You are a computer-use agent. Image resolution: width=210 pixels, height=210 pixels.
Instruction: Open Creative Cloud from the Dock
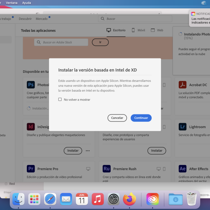(x=153, y=199)
